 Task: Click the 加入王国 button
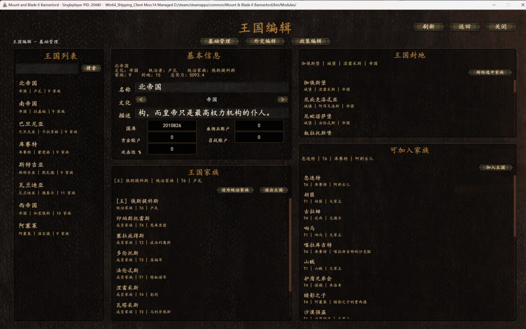(x=496, y=167)
